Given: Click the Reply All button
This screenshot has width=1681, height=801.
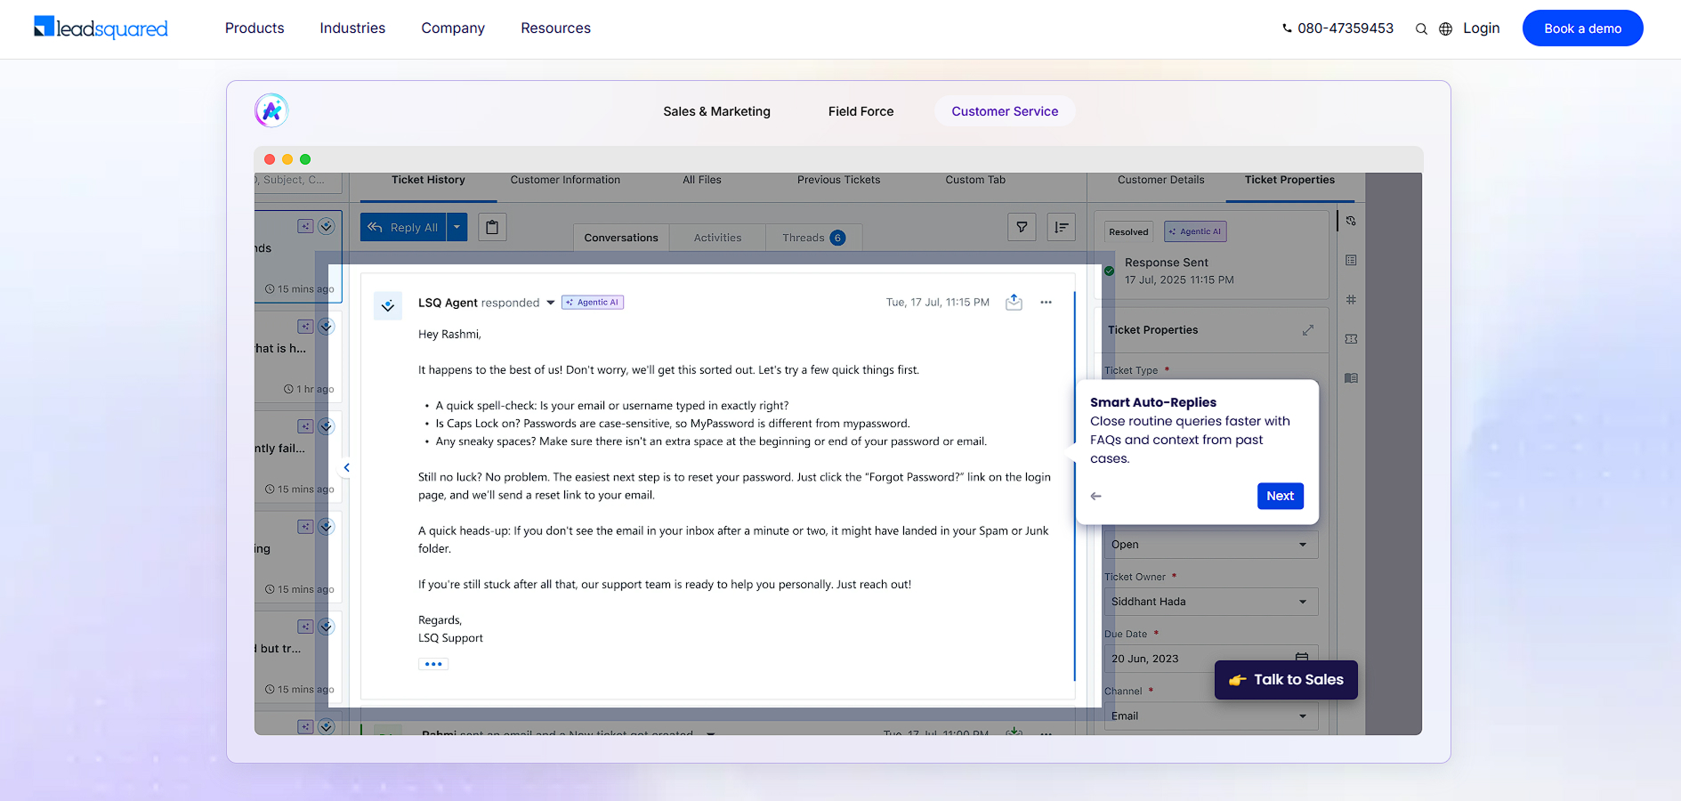Looking at the screenshot, I should 403,227.
